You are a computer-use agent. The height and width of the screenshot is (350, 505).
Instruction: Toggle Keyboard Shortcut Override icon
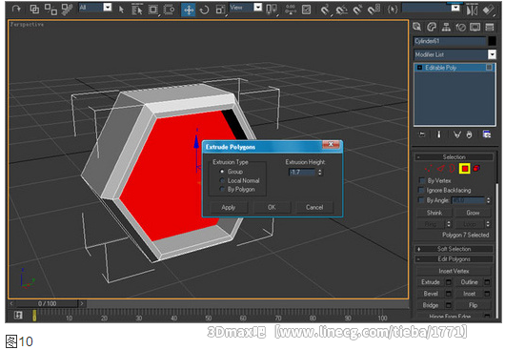click(306, 10)
